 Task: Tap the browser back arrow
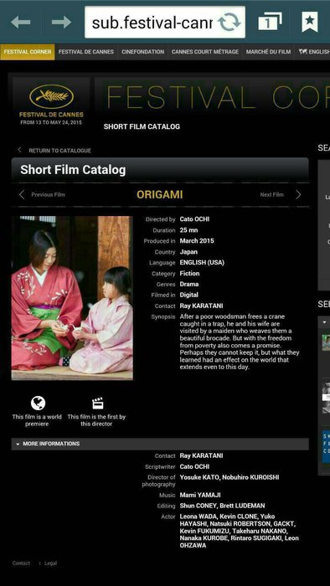[21, 23]
